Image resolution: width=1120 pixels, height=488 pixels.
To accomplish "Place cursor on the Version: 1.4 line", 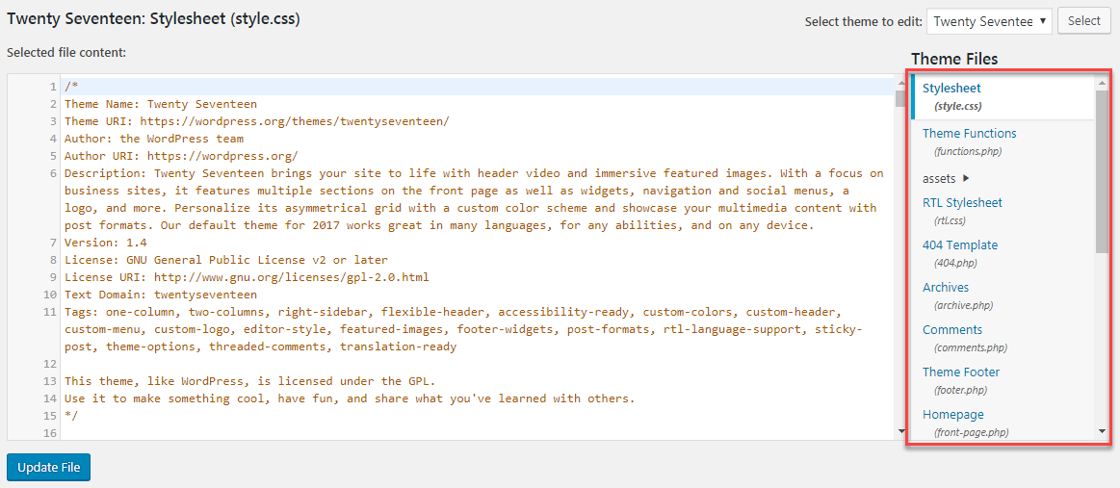I will [x=106, y=243].
